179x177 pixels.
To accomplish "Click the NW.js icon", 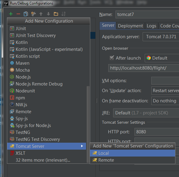I will click(12, 104).
